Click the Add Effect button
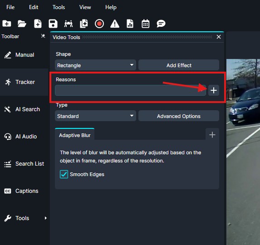This screenshot has height=245, width=260. (x=179, y=65)
